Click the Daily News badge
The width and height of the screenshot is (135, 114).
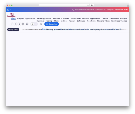click(13, 29)
